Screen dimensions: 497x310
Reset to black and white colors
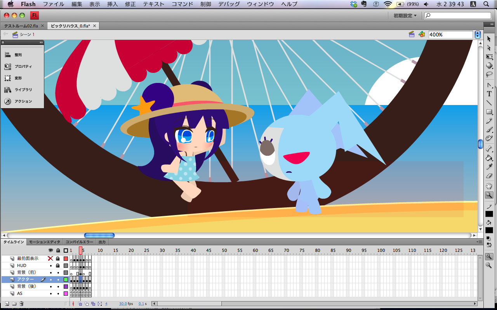click(x=489, y=238)
